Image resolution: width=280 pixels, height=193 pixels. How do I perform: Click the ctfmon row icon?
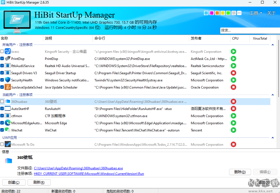click(8, 116)
